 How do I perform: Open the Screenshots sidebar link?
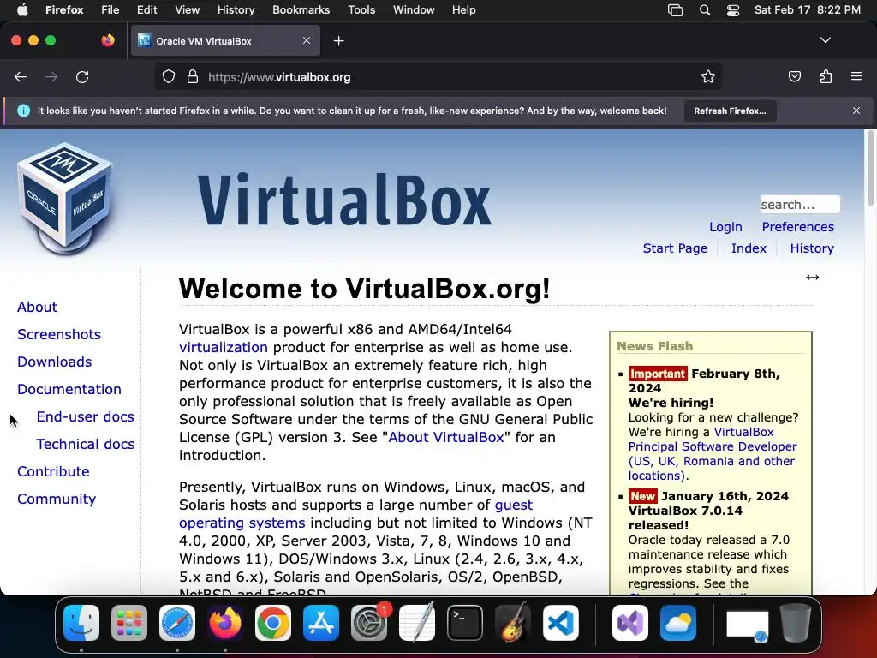coord(59,334)
